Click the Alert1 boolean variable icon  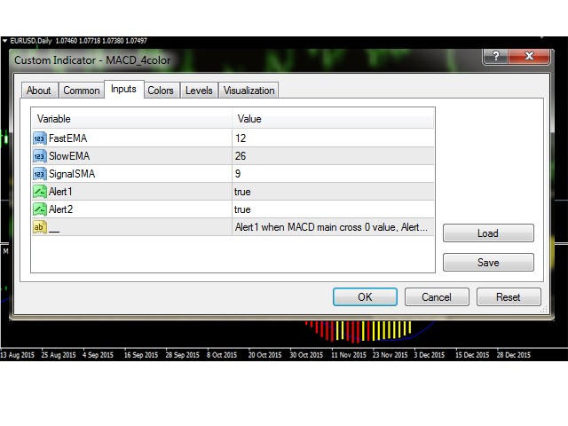[x=39, y=192]
